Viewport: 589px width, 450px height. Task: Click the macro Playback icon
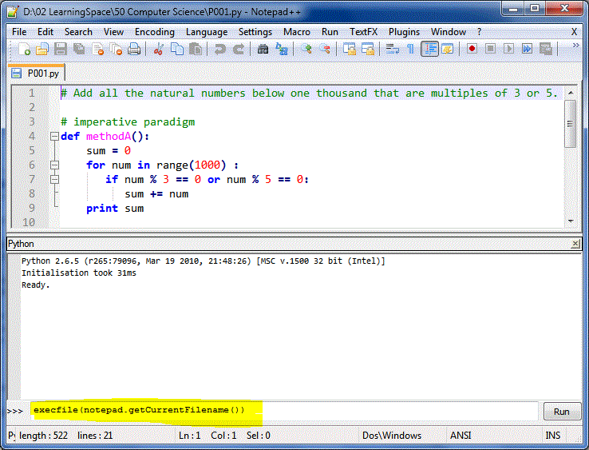point(508,50)
